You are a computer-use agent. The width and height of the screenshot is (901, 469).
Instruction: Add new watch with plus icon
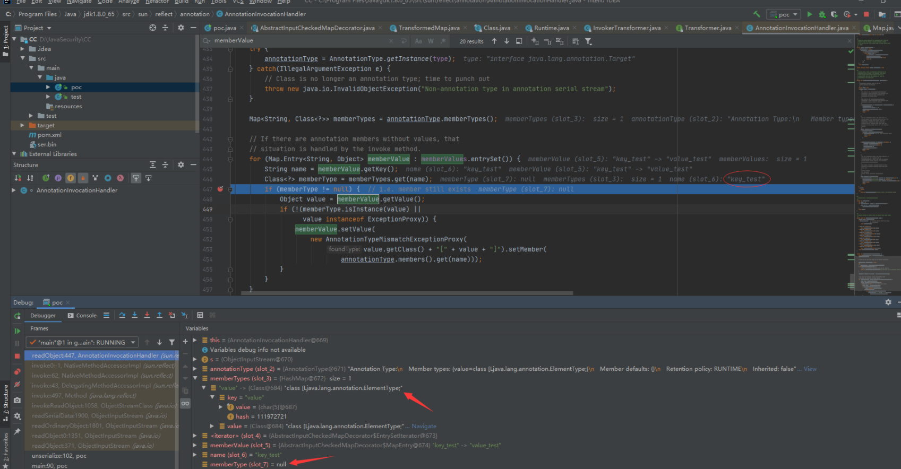185,341
